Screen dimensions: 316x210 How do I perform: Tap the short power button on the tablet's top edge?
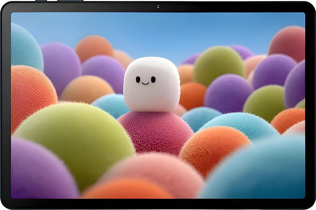(x=41, y=1)
